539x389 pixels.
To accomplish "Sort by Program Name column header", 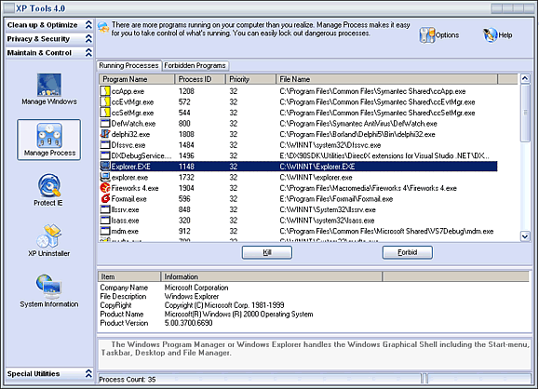I will pos(137,79).
